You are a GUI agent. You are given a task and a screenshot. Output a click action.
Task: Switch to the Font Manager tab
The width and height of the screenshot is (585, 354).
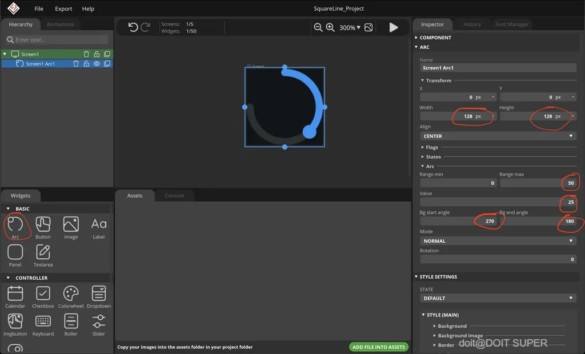click(x=512, y=25)
